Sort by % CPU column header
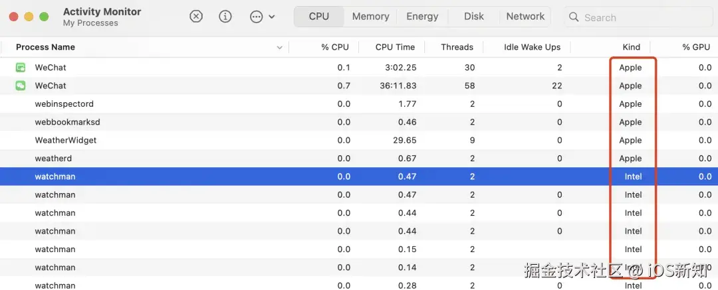 coord(334,47)
